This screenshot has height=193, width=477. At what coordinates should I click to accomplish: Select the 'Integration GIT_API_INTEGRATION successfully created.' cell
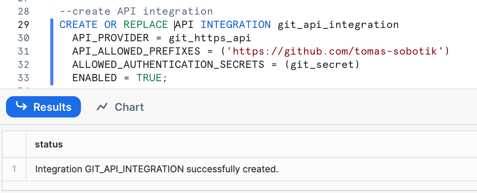[157, 169]
